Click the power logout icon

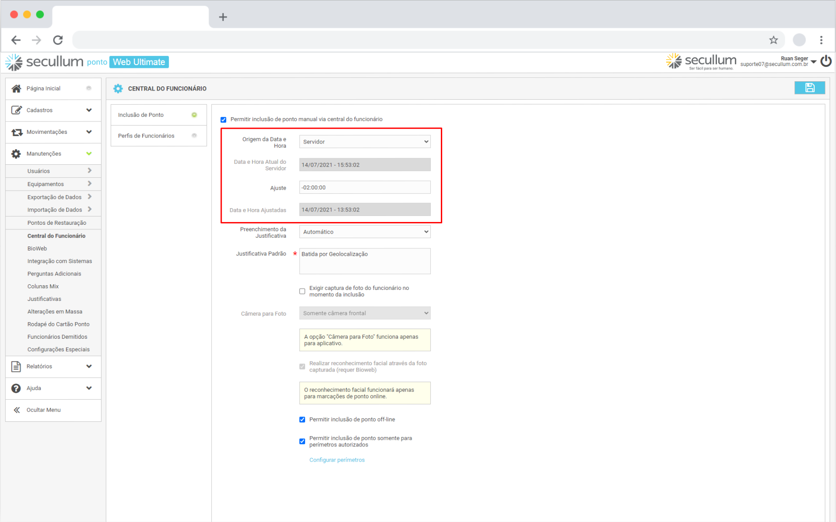(826, 61)
